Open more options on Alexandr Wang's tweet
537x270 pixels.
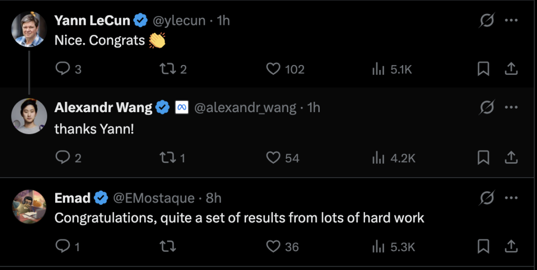click(511, 107)
